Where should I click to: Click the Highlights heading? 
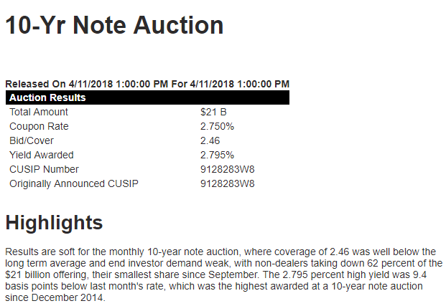click(x=54, y=223)
